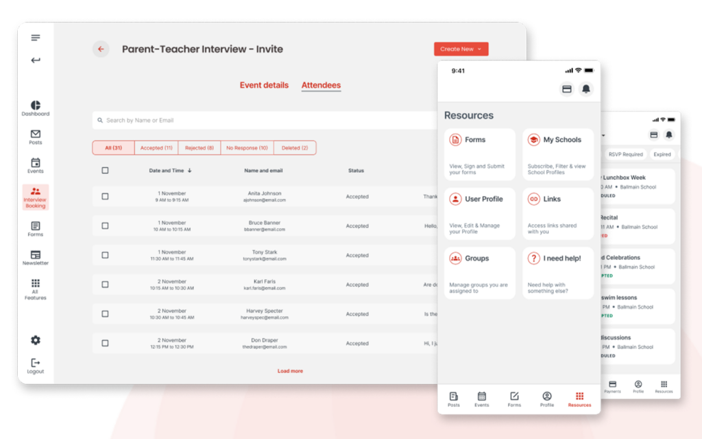Toggle the select-all checkbox in table header
The image size is (702, 439).
coord(105,171)
